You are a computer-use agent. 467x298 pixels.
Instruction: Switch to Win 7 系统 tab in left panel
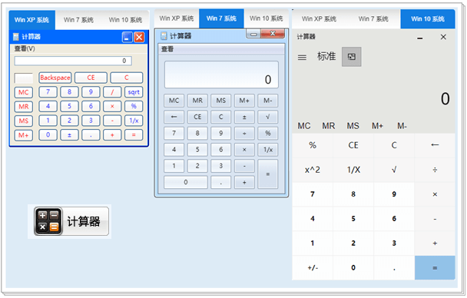tap(78, 20)
